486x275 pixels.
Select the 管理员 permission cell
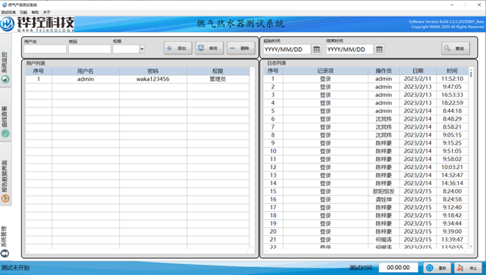click(x=217, y=79)
